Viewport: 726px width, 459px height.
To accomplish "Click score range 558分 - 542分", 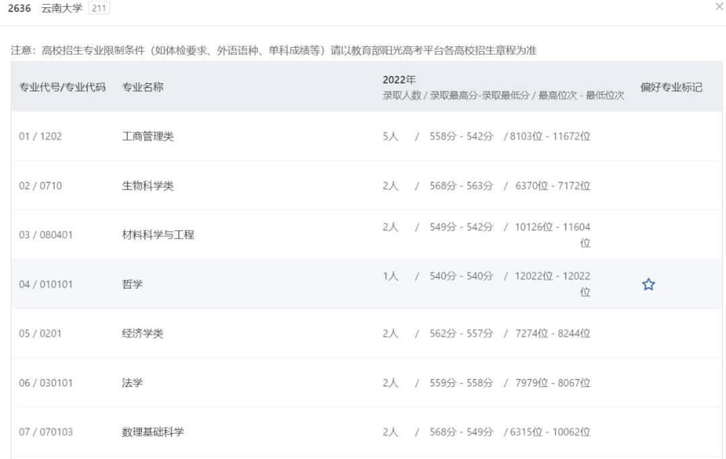I will (x=461, y=136).
